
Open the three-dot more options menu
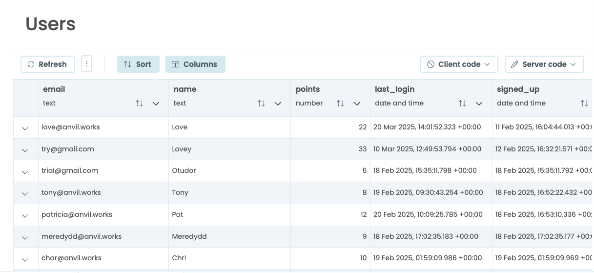point(86,64)
